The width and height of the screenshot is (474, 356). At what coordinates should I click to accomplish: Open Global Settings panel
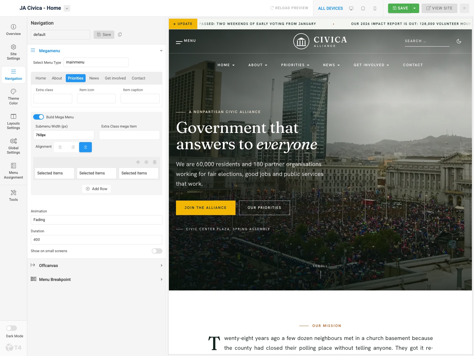pyautogui.click(x=13, y=146)
